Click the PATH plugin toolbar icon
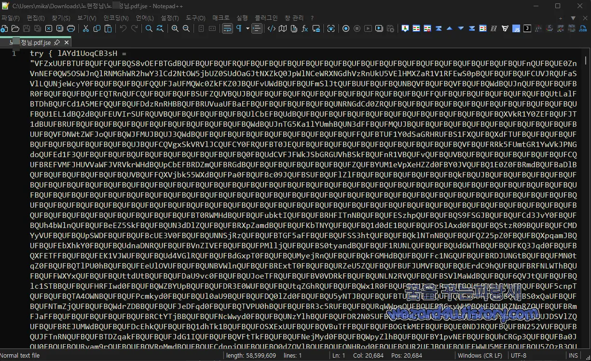 [571, 28]
